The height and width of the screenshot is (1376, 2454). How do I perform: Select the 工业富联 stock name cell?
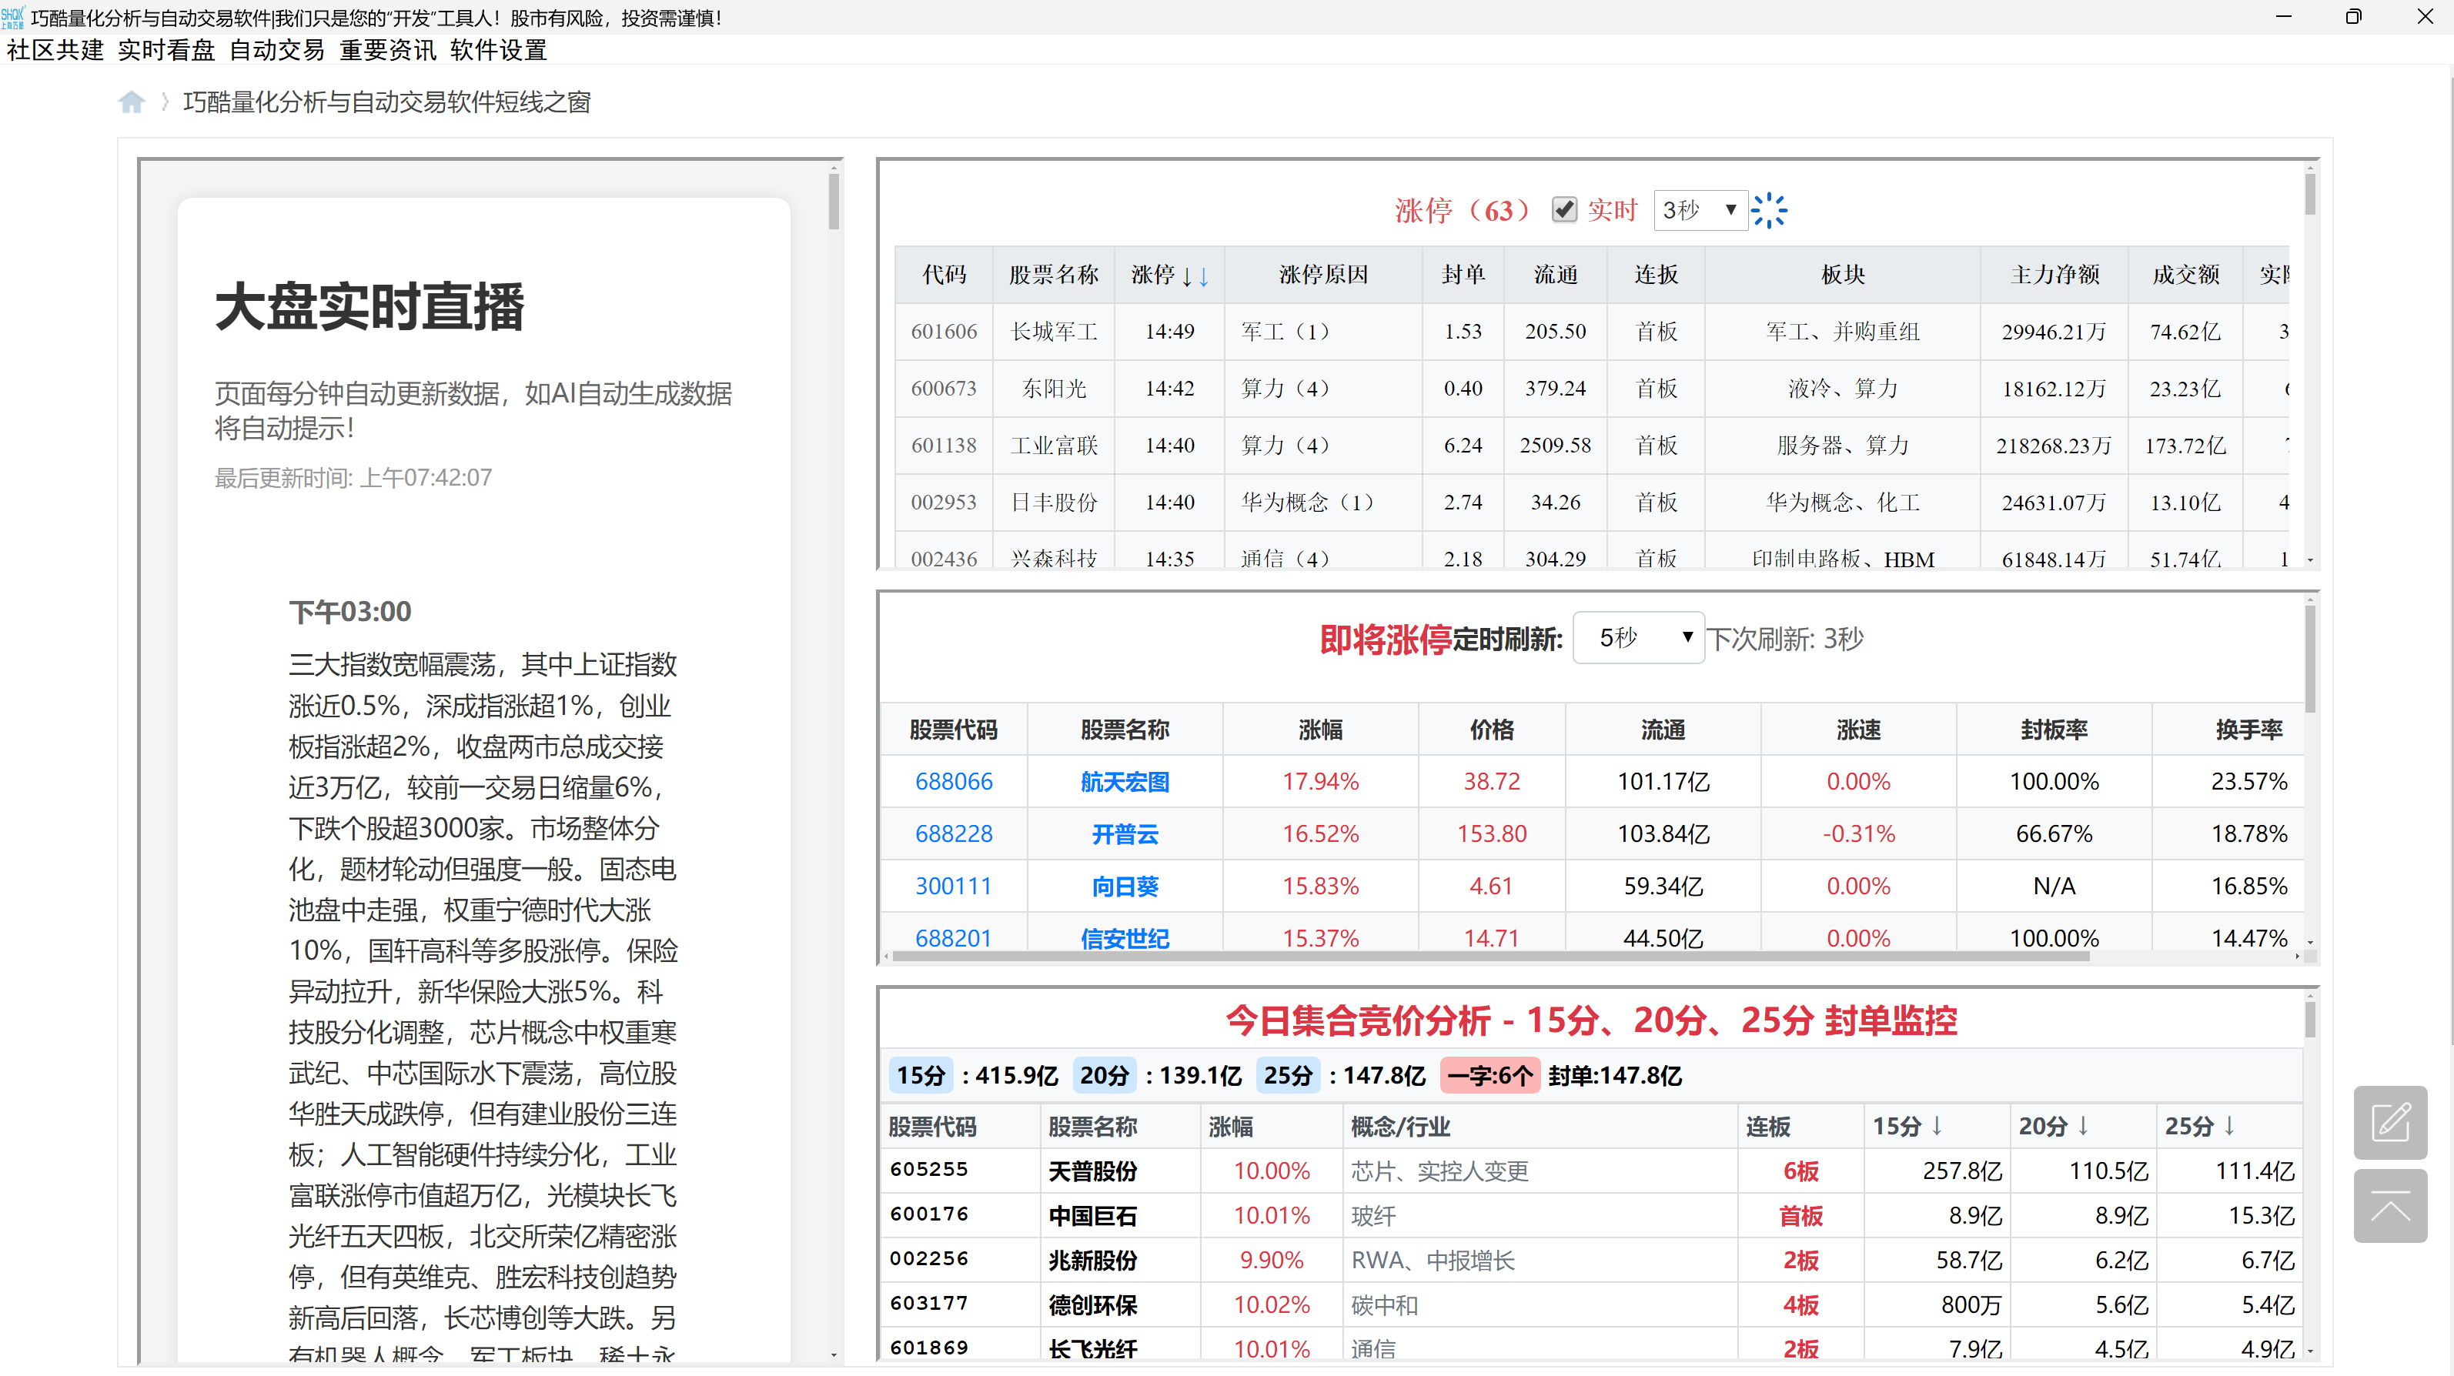point(1054,446)
